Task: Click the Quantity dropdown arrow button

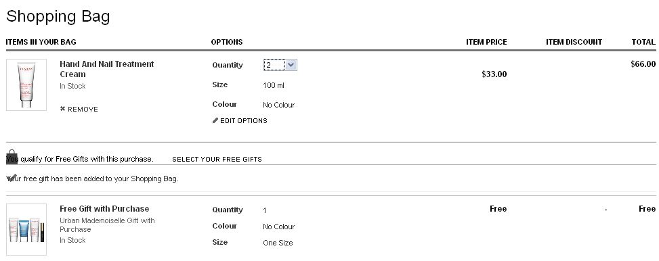Action: coord(291,65)
